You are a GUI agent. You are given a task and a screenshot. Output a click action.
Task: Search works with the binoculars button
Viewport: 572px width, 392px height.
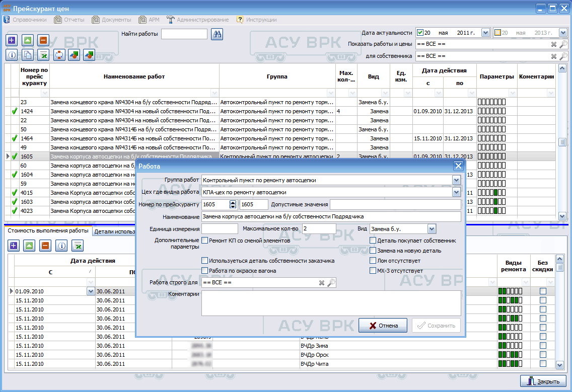point(217,34)
